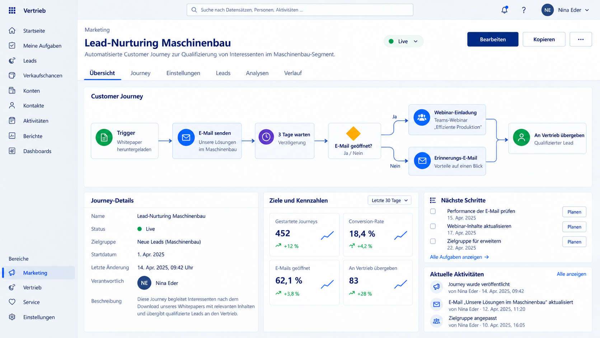The image size is (600, 338).
Task: Click the Verkaufschancen sidebar icon
Action: tap(12, 75)
